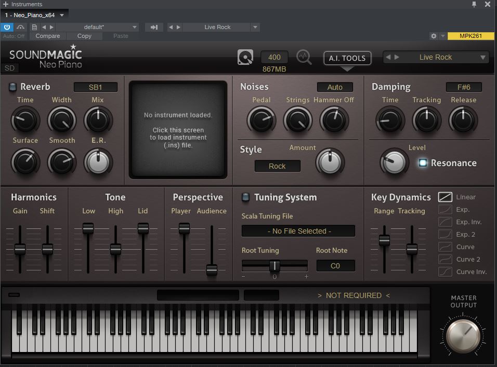This screenshot has width=497, height=367.
Task: Click the Damping Release knob
Action: click(463, 120)
